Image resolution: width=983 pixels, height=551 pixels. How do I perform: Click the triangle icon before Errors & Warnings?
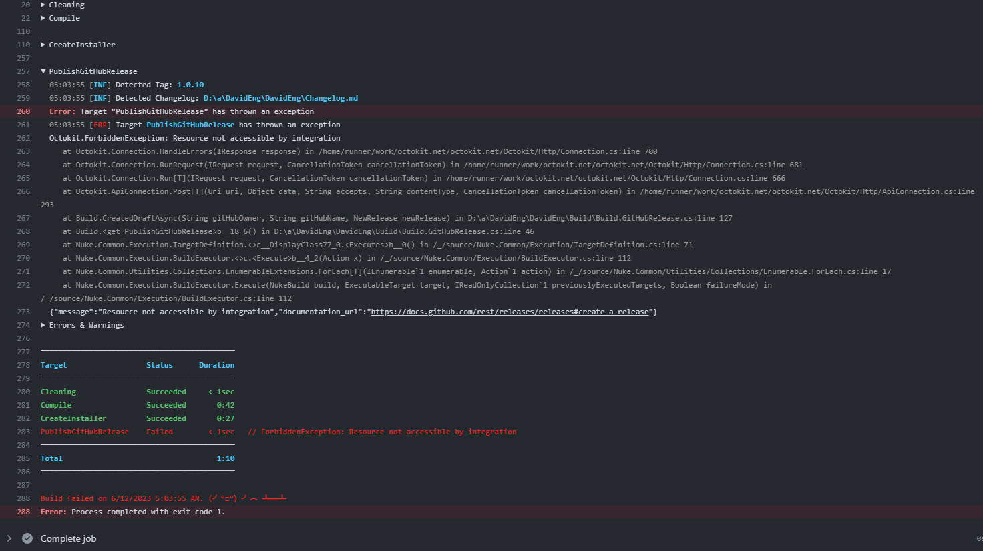[x=43, y=325]
